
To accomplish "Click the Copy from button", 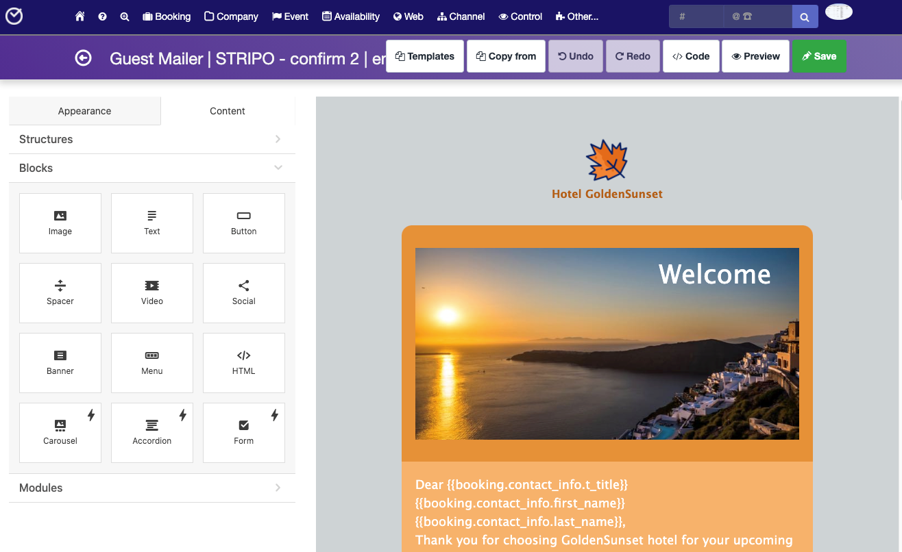I will pyautogui.click(x=506, y=56).
